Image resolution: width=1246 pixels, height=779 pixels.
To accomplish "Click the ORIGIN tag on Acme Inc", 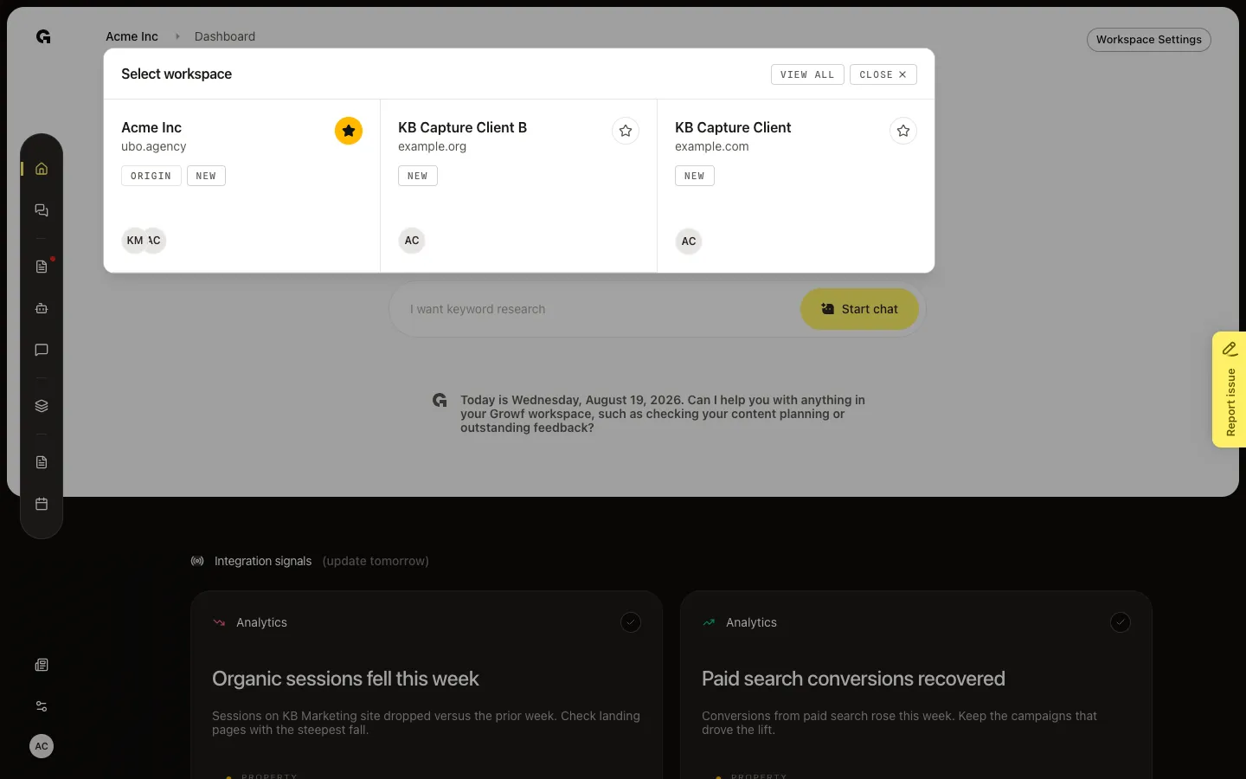I will point(151,176).
